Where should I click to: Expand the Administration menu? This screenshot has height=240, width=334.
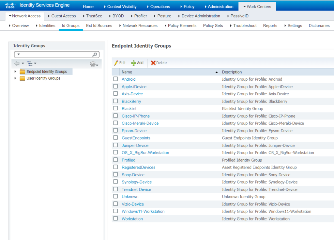pos(219,7)
